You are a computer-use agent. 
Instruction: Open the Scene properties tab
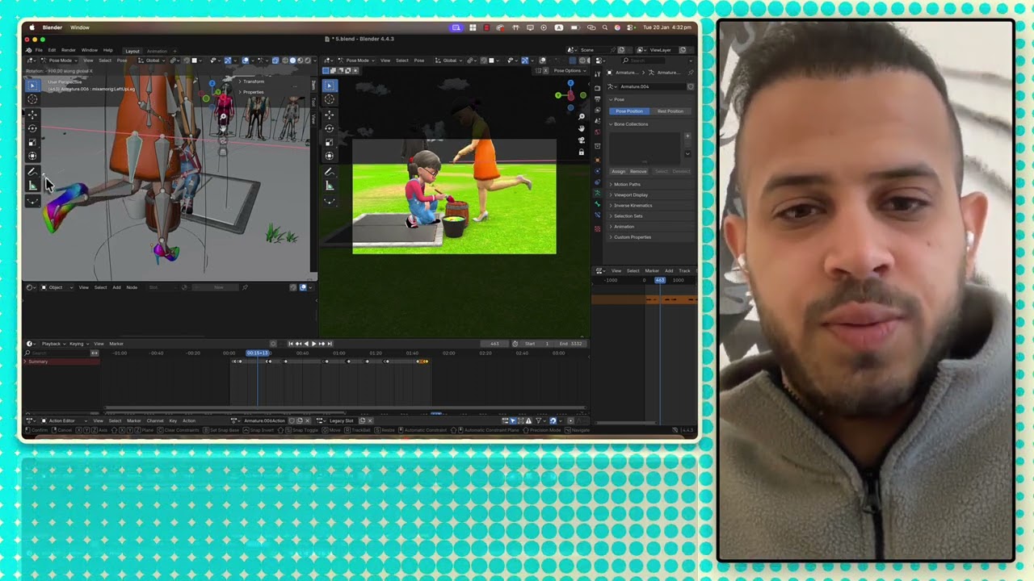coord(598,120)
